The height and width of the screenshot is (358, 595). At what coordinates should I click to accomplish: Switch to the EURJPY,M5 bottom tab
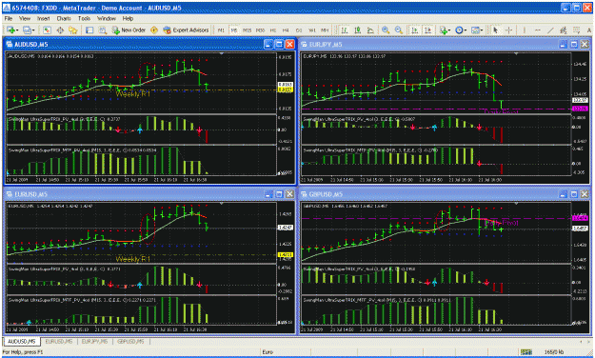(94, 342)
